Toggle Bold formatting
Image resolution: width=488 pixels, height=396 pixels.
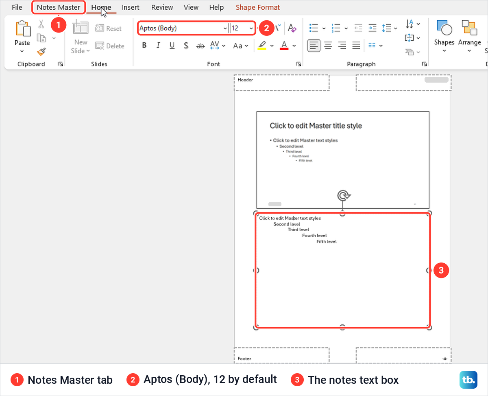[144, 46]
